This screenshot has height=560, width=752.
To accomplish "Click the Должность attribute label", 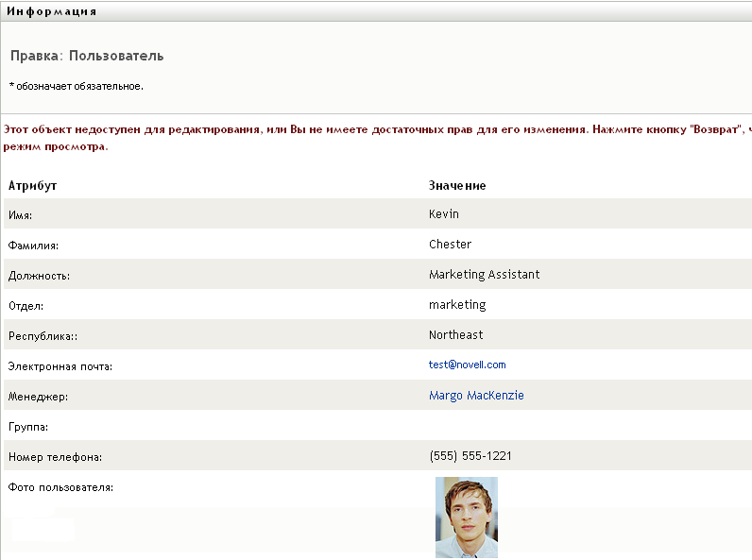I will [x=39, y=276].
